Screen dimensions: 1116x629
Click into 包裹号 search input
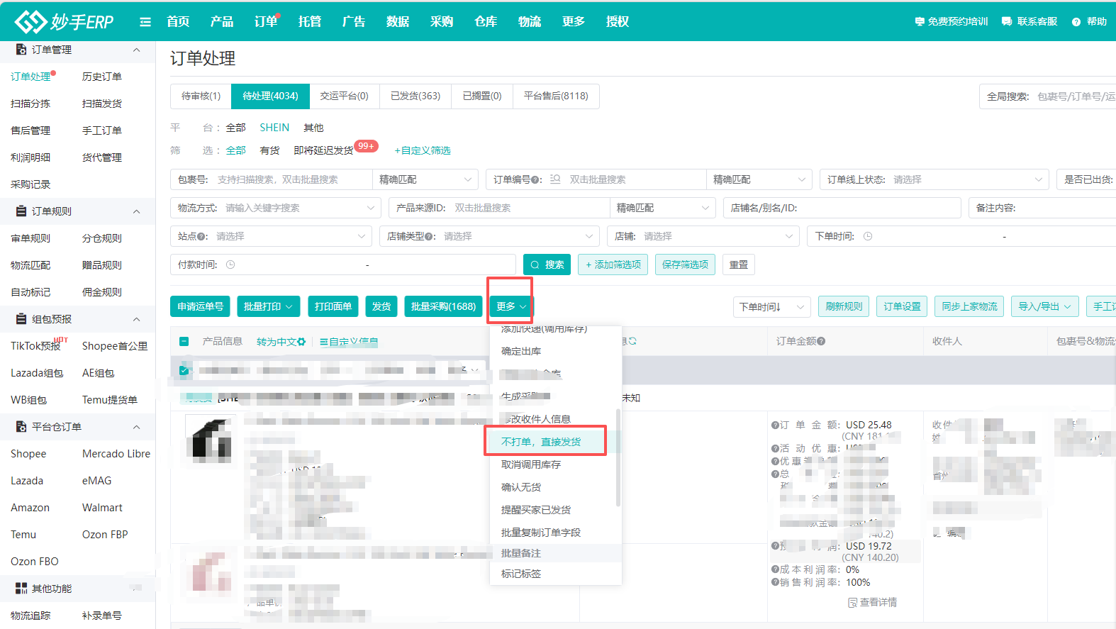294,179
